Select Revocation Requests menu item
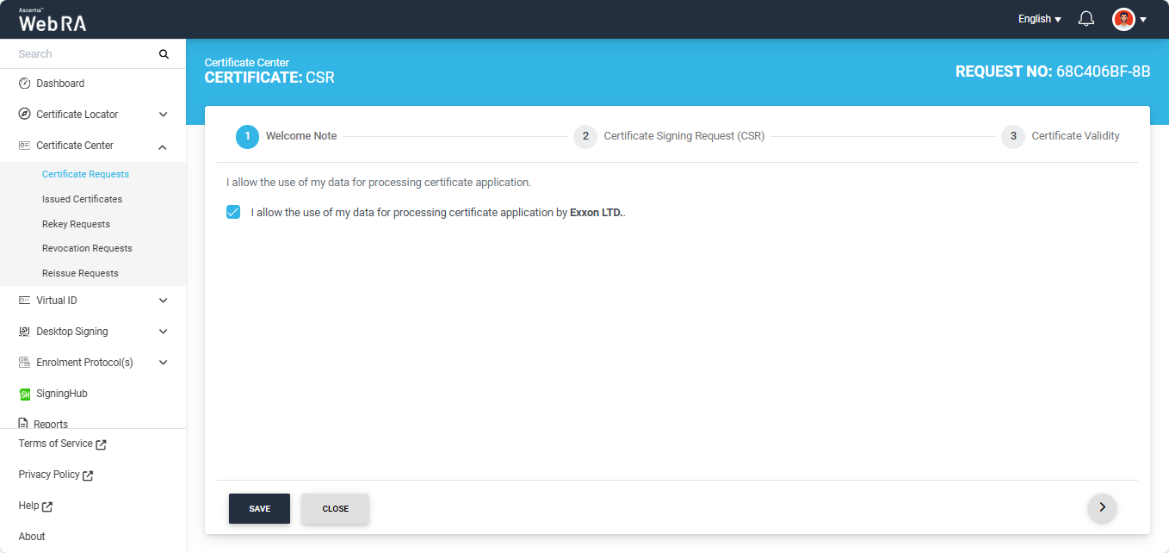The width and height of the screenshot is (1169, 553). (x=87, y=248)
